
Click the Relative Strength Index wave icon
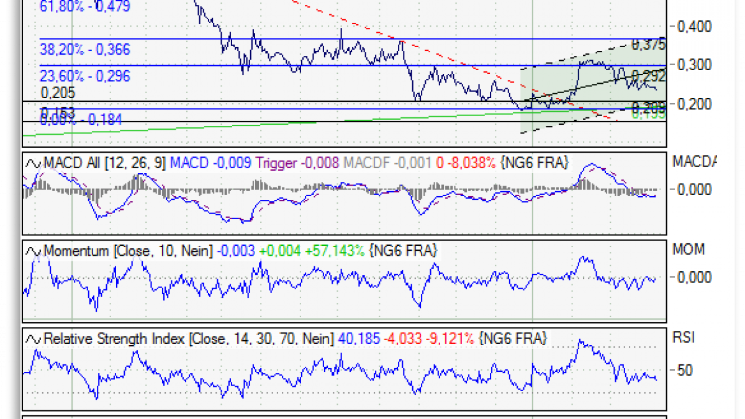click(33, 339)
